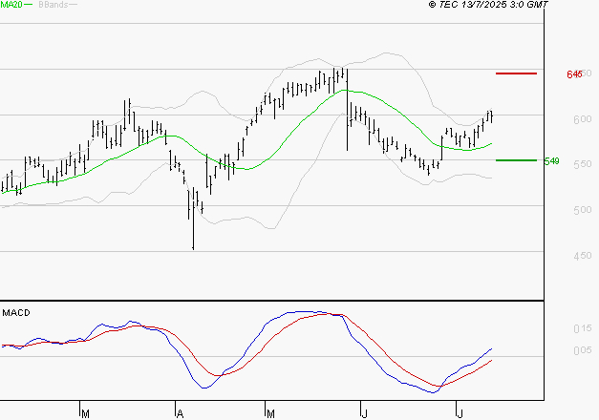Viewport: 599px width, 420px height.
Task: Click the 600 price axis label
Action: coord(582,119)
